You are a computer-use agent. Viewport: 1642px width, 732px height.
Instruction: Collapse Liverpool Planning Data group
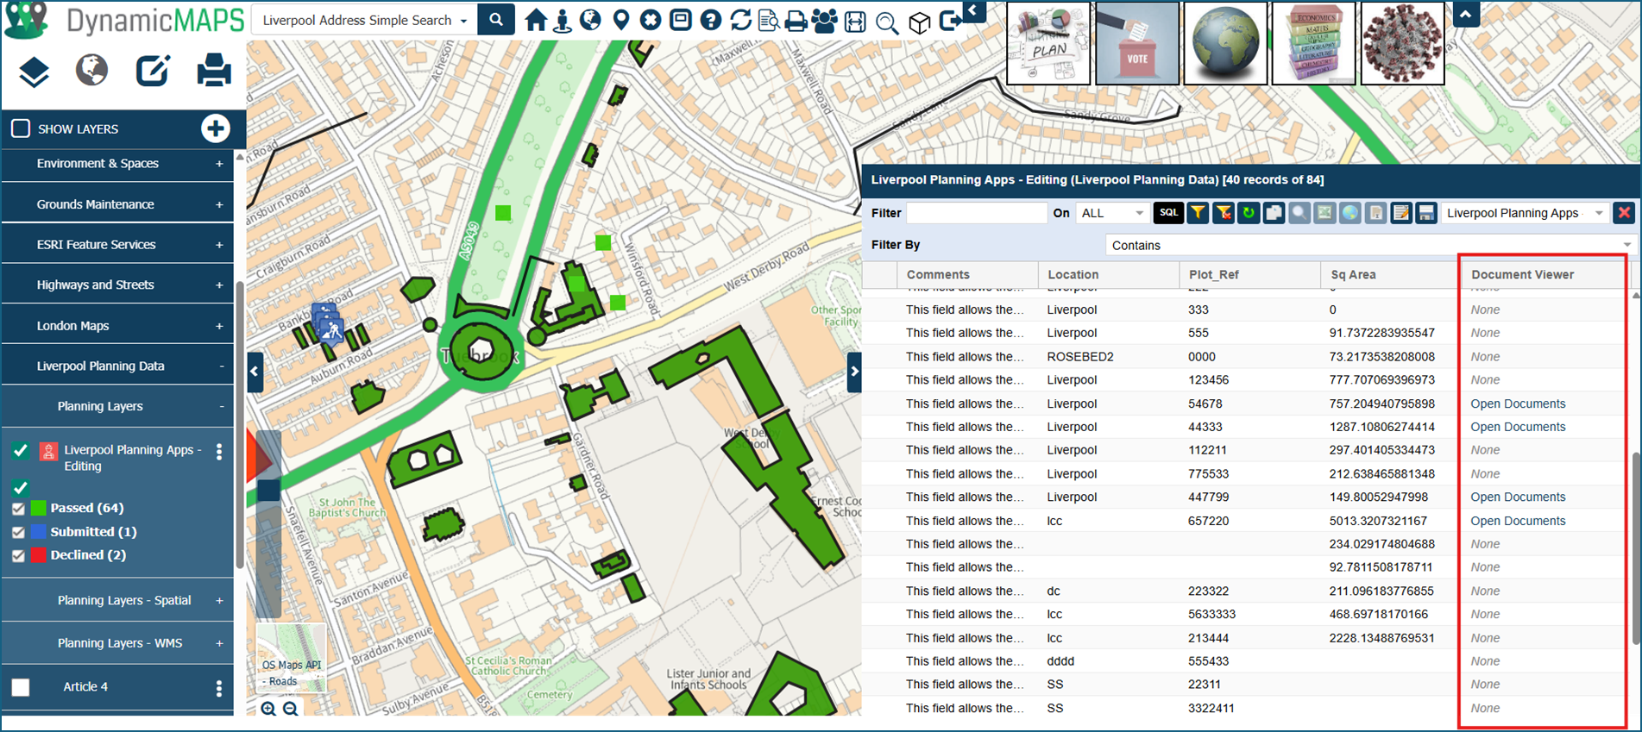point(222,366)
